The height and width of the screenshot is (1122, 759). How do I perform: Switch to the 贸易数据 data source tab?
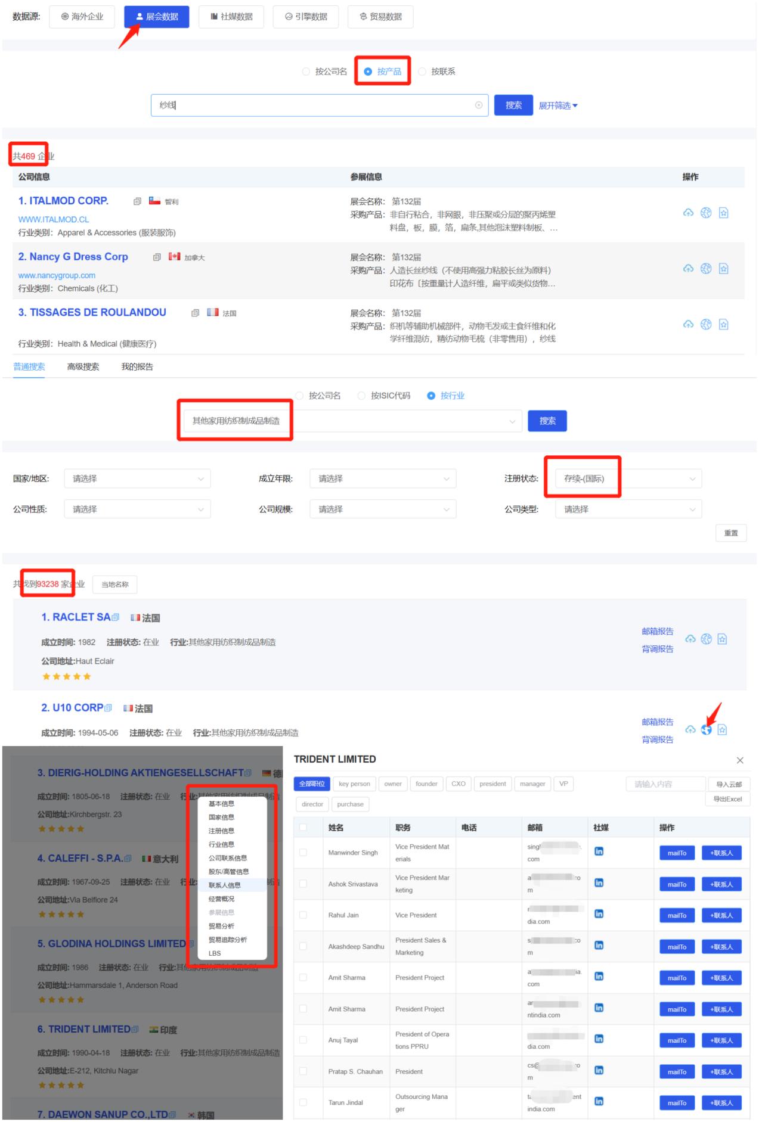[380, 17]
